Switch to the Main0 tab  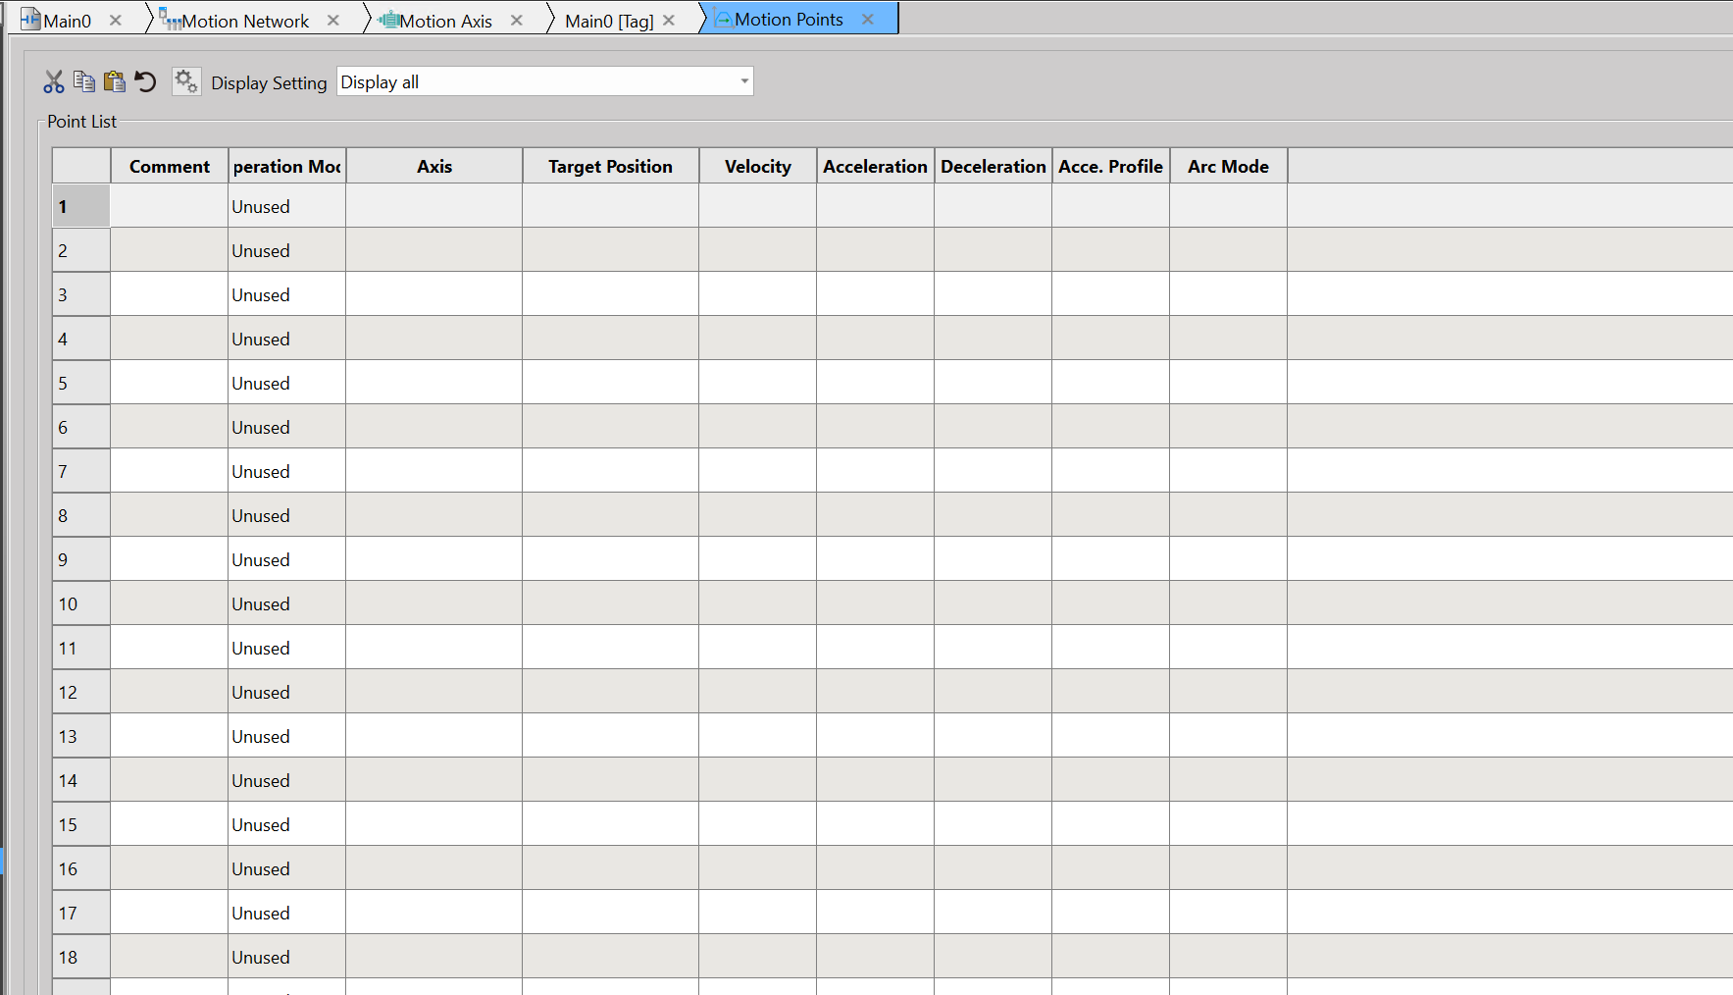(67, 21)
